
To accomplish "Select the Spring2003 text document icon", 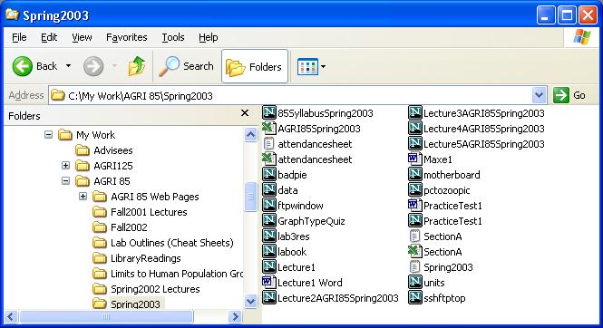I will (415, 267).
